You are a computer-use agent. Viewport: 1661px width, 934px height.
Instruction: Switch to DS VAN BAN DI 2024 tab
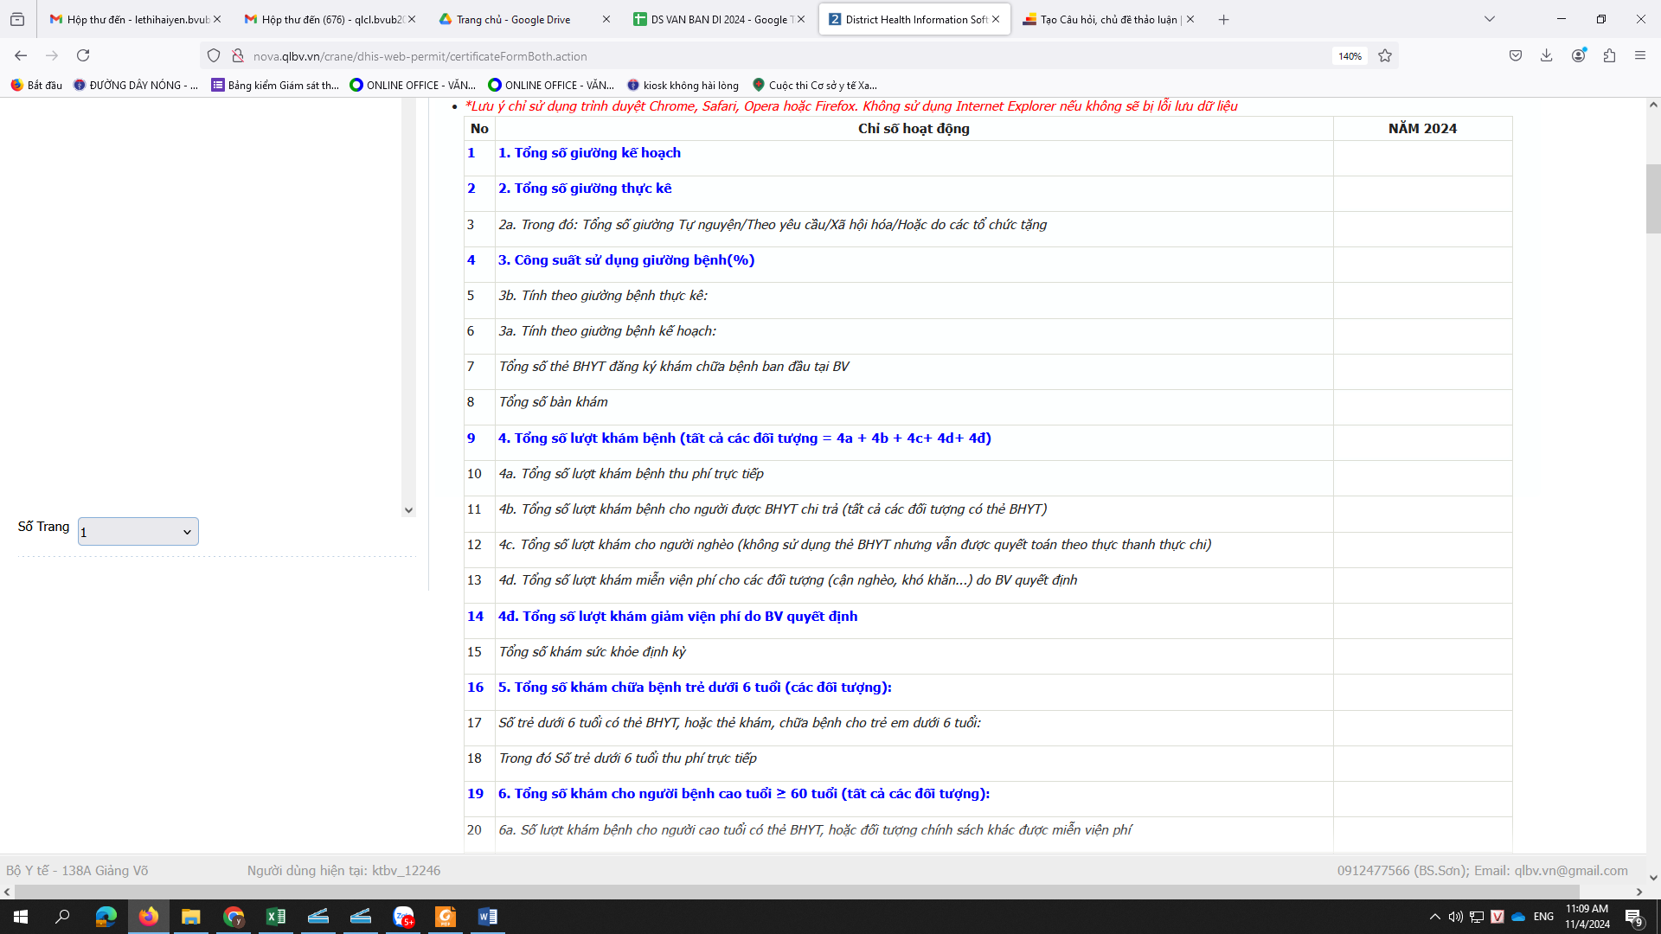pos(709,19)
